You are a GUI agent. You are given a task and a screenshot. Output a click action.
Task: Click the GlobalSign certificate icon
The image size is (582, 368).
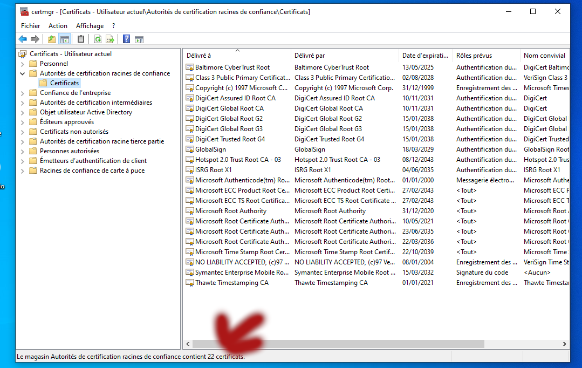[190, 149]
